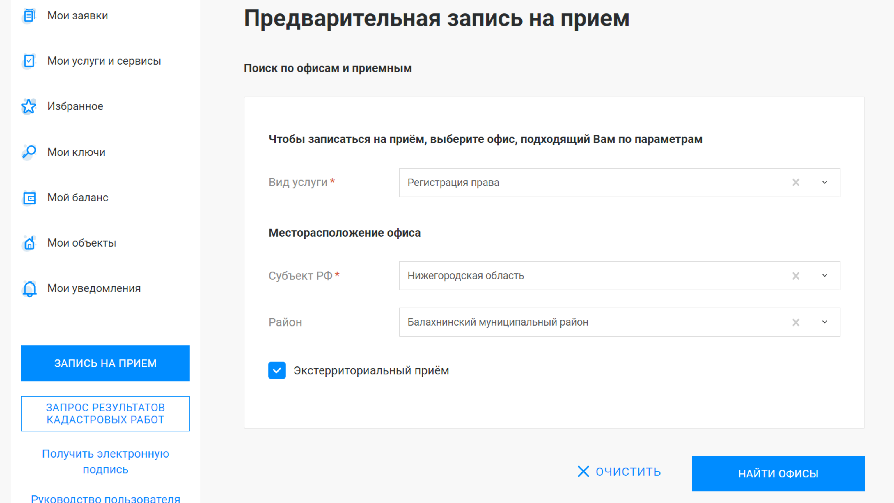
Task: Click the Экстерриториальный приём label
Action: [x=371, y=371]
